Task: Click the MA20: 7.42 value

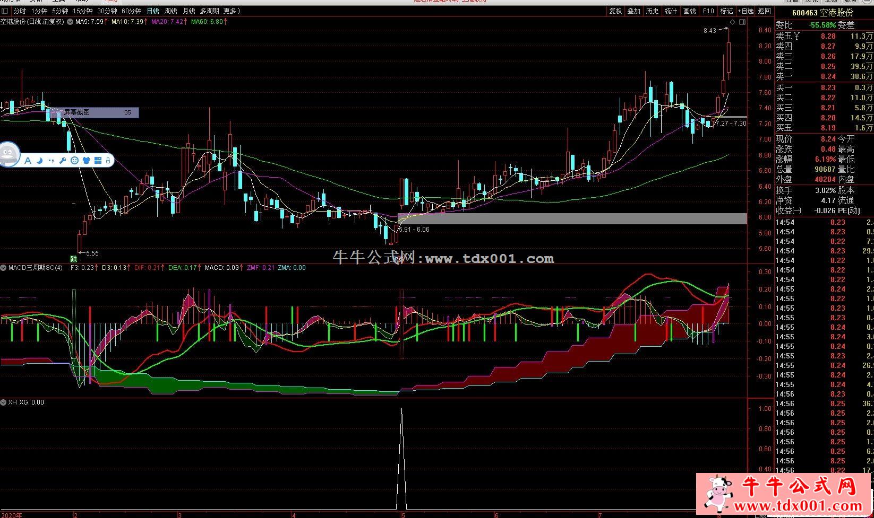Action: tap(169, 22)
